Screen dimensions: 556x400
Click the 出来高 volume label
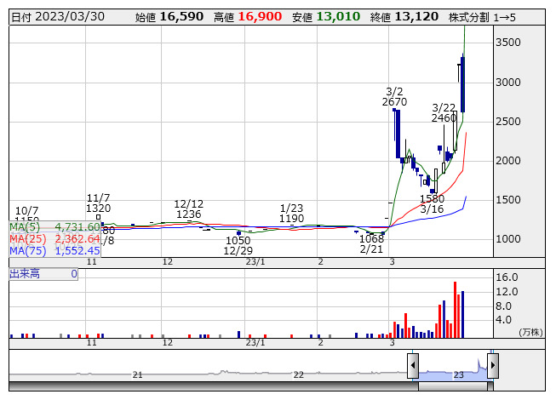26,274
